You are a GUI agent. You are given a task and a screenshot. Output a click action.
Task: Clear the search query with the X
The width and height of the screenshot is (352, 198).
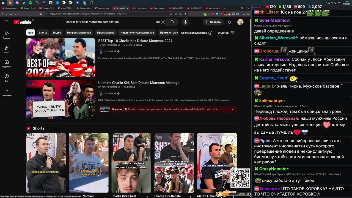(163, 22)
